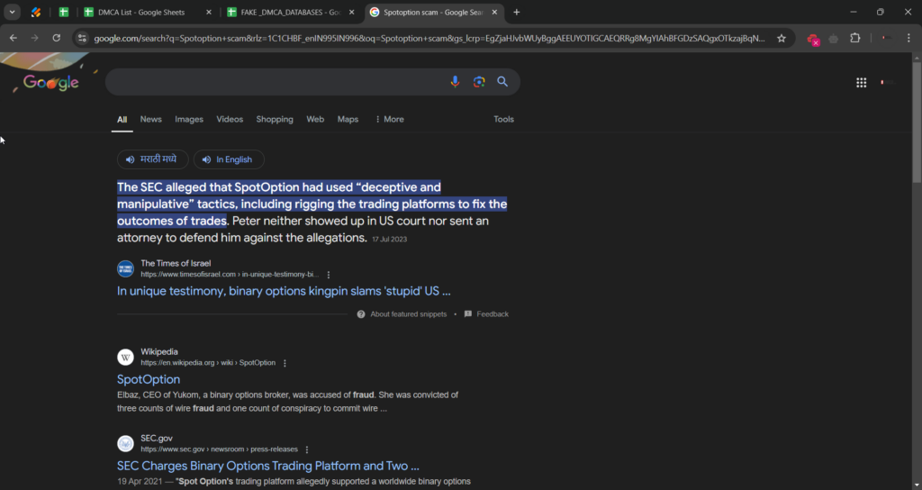Screen dimensions: 922x490
Task: Click the Wikipedia URL breadcrumb text
Action: coord(208,363)
